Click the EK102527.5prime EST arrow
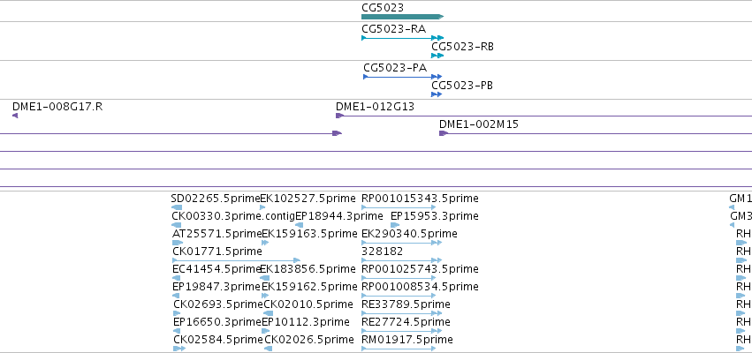 (x=262, y=207)
